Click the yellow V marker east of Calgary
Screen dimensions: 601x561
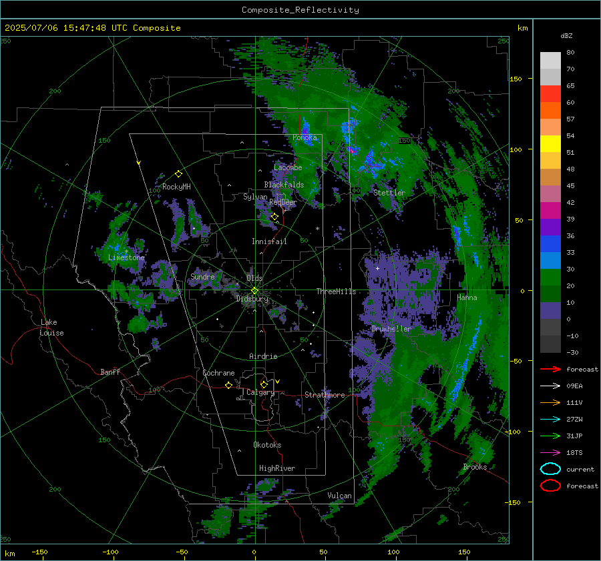click(278, 382)
